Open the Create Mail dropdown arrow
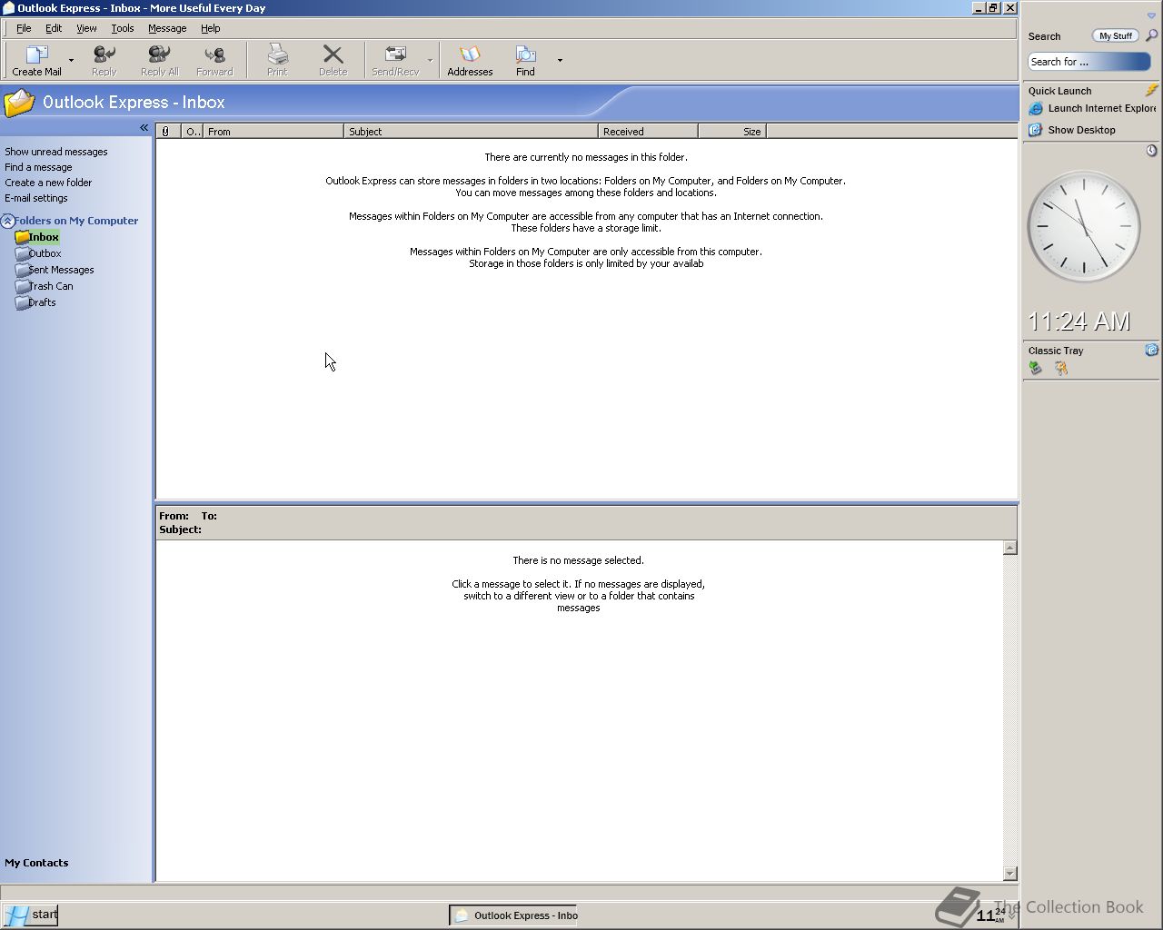1163x930 pixels. pos(71,61)
